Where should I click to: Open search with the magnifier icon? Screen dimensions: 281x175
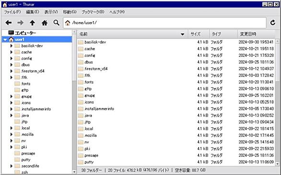[57, 22]
